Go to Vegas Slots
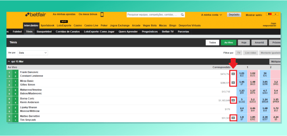 (150, 25)
